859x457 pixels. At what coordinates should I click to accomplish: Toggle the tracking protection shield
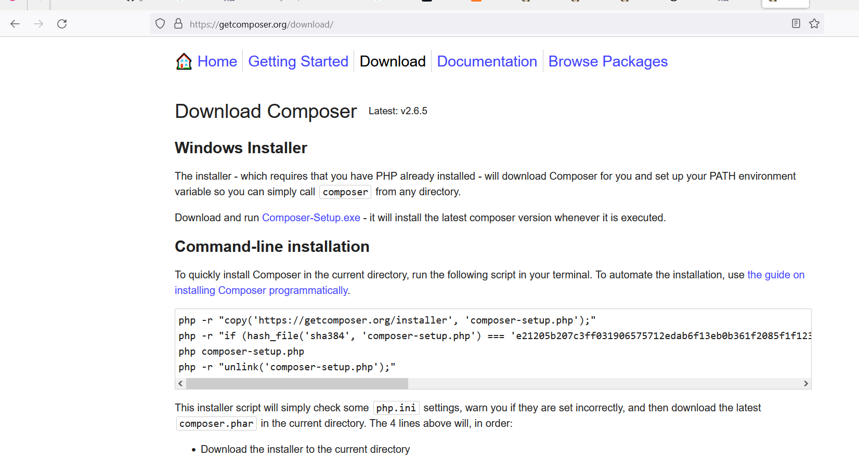point(160,23)
